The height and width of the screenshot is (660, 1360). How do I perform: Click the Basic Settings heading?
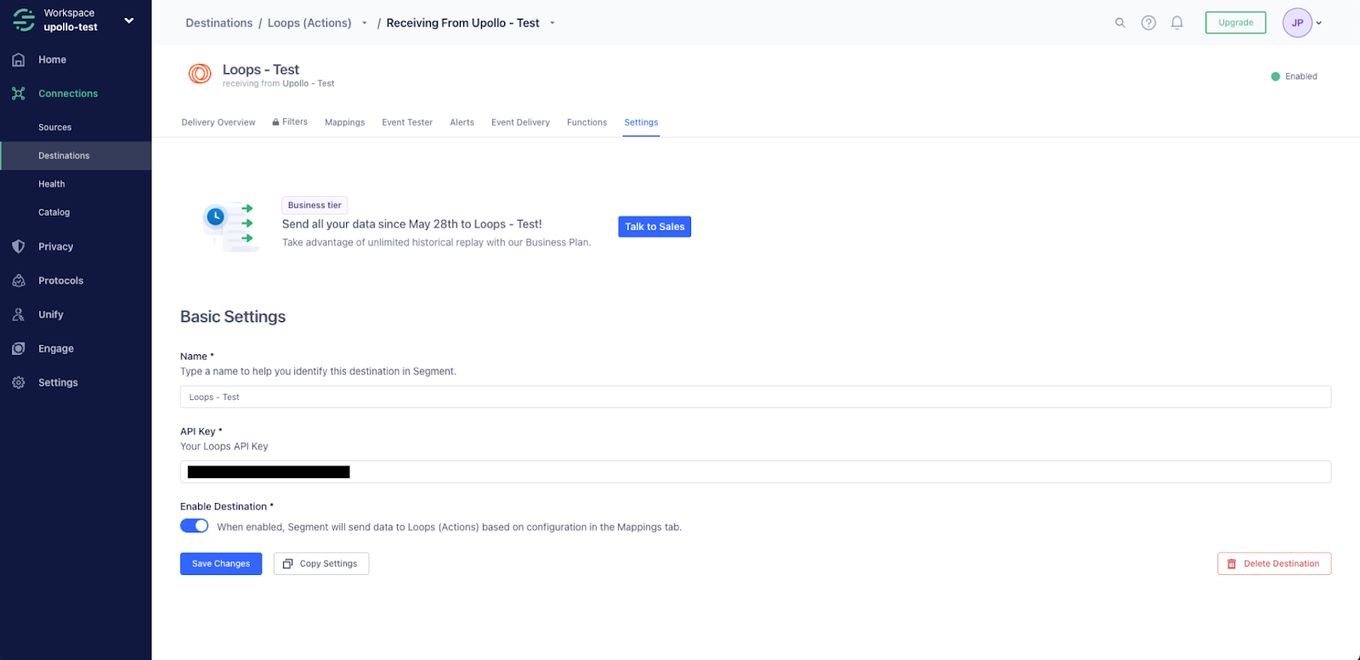click(233, 317)
